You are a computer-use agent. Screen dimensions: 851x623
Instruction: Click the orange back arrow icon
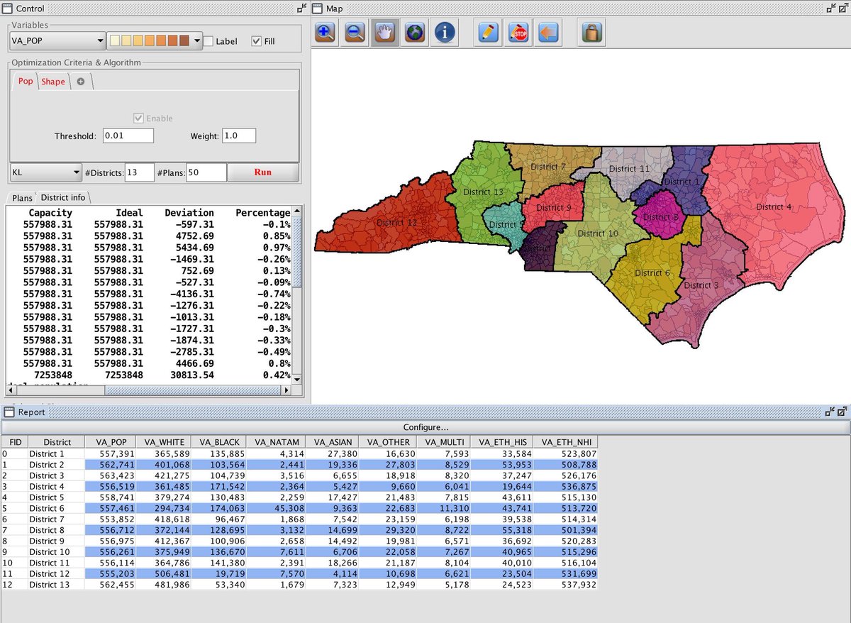click(x=548, y=32)
